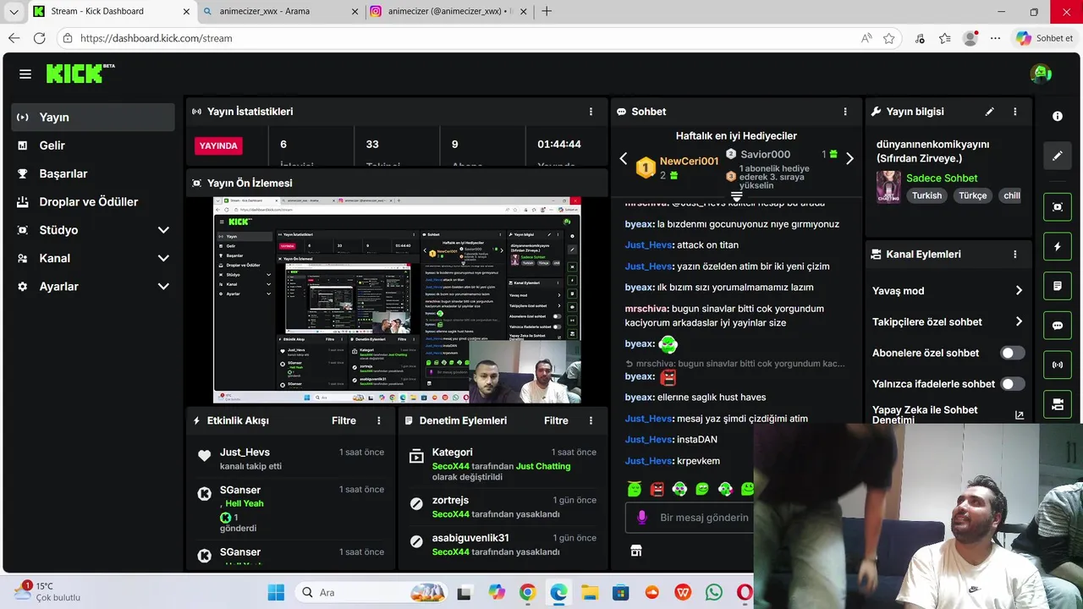This screenshot has height=609, width=1083.
Task: Open Chrome from taskbar
Action: 527,592
